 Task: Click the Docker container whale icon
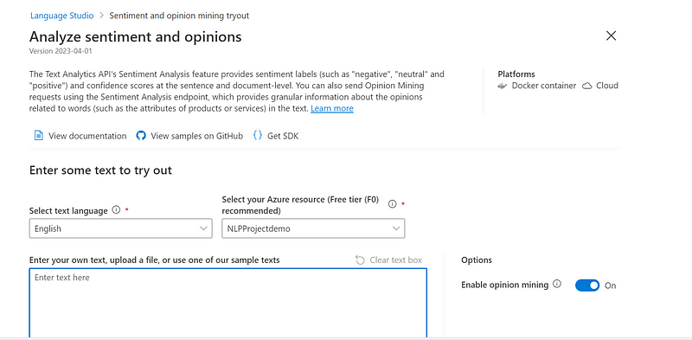(503, 86)
